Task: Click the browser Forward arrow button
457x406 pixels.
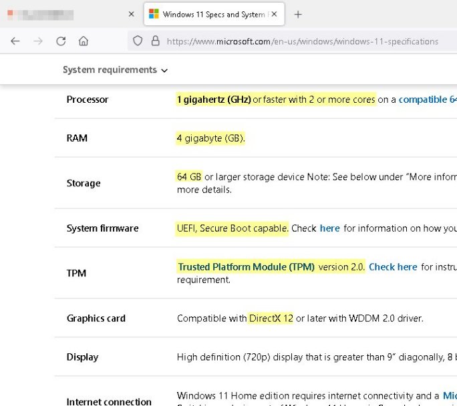Action: coord(38,41)
